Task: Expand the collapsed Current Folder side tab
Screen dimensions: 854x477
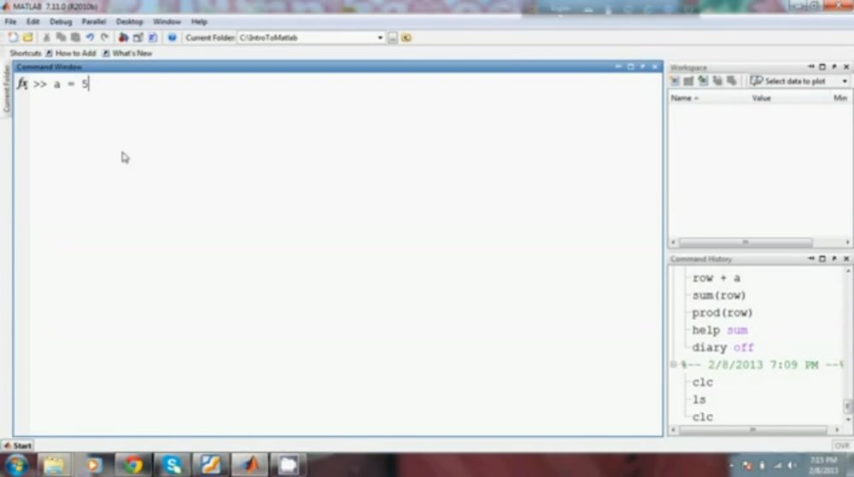Action: (x=7, y=90)
